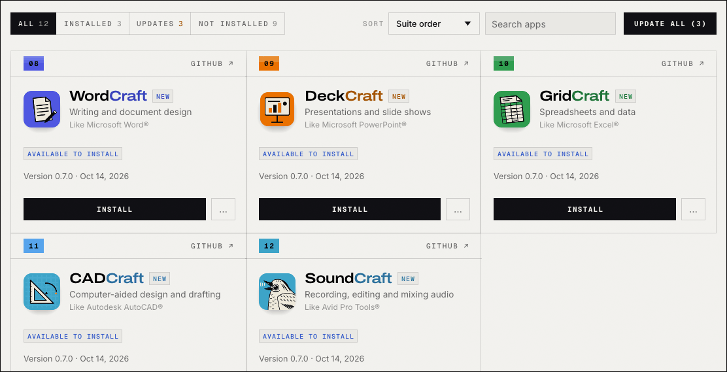The image size is (727, 372).
Task: Click the orange 09 number badge
Action: (269, 63)
